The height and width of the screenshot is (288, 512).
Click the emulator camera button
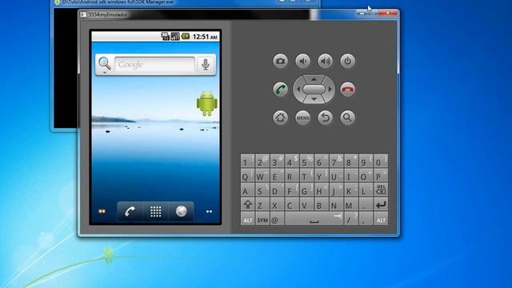[281, 61]
